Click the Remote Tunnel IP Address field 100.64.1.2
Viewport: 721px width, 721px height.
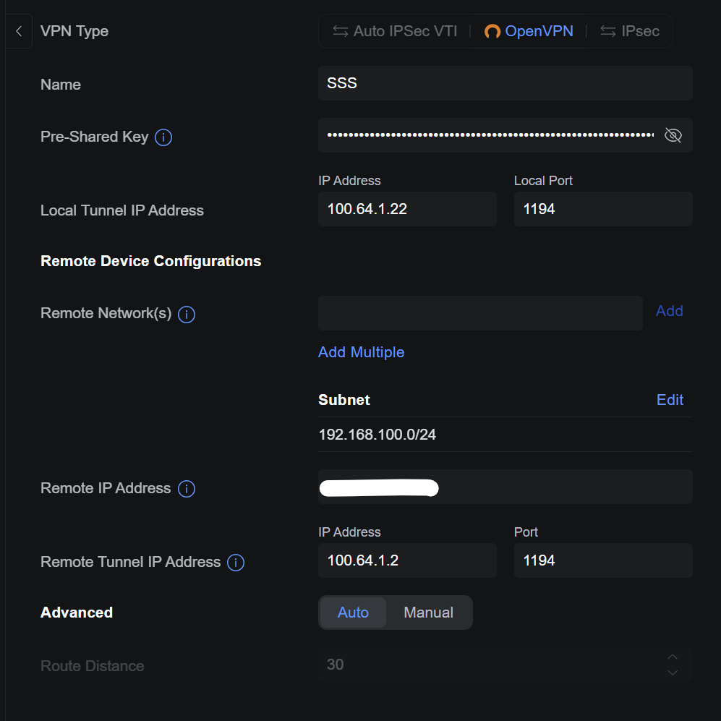click(407, 560)
